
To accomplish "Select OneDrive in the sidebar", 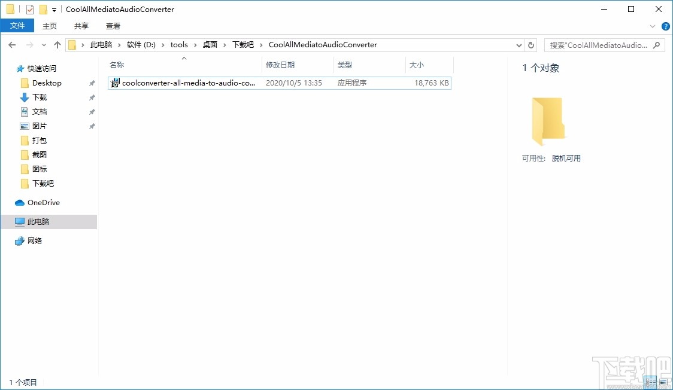I will (43, 202).
